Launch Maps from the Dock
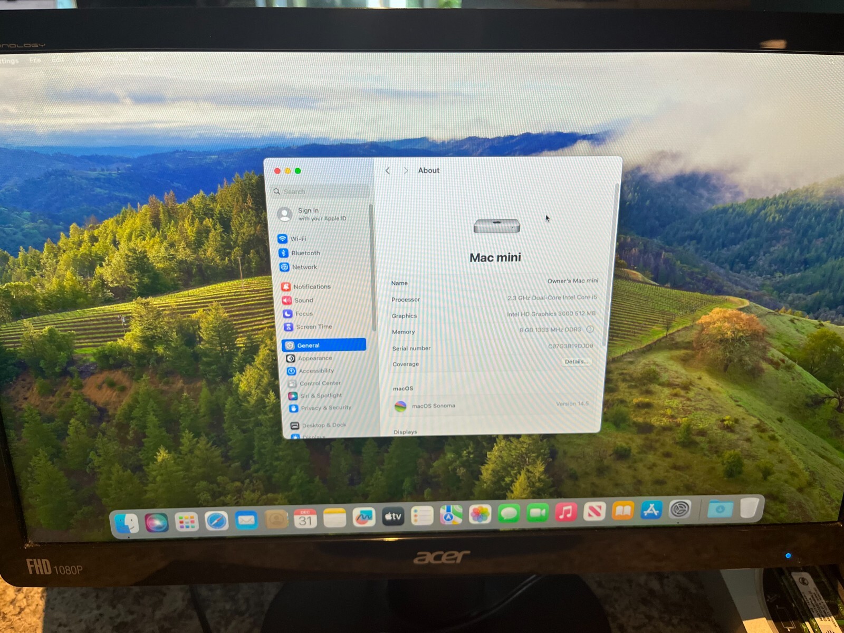 click(451, 515)
